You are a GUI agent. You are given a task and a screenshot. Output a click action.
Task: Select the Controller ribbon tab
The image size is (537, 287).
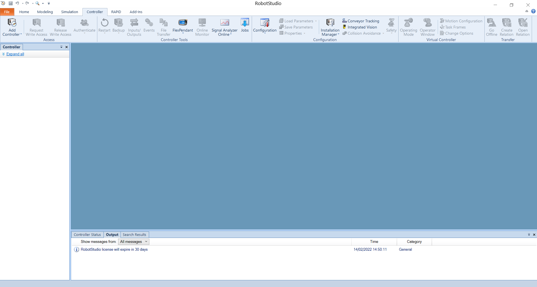click(95, 12)
